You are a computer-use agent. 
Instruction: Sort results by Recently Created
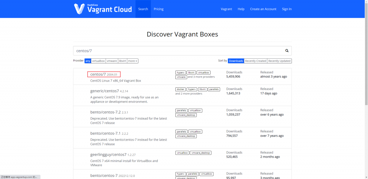pos(256,61)
